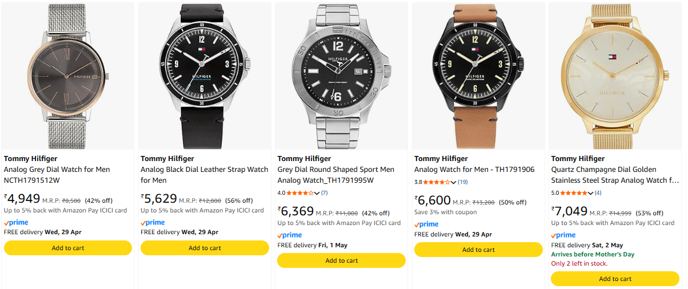Add the ₹6,600 TH1791906 watch to cart
688x289 pixels.
478,250
